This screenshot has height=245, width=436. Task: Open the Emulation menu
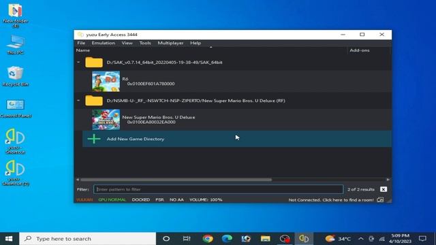[x=103, y=43]
